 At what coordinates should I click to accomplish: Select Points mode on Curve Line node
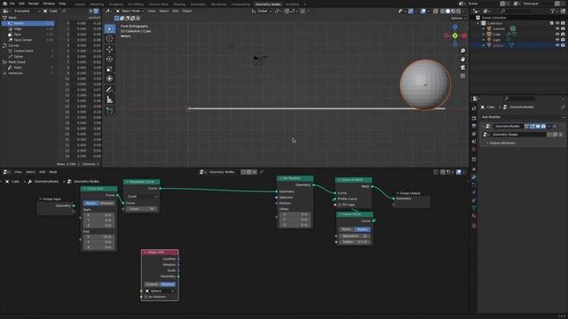click(x=91, y=203)
